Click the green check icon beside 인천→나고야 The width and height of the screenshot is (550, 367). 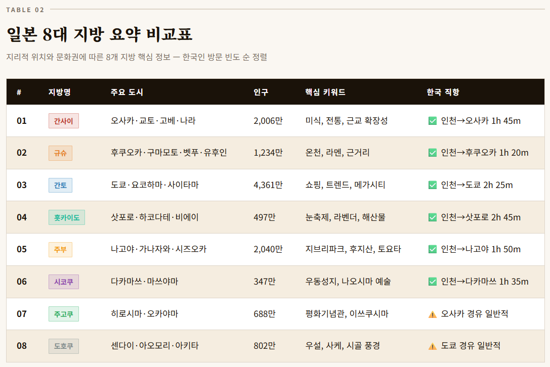[x=433, y=249]
